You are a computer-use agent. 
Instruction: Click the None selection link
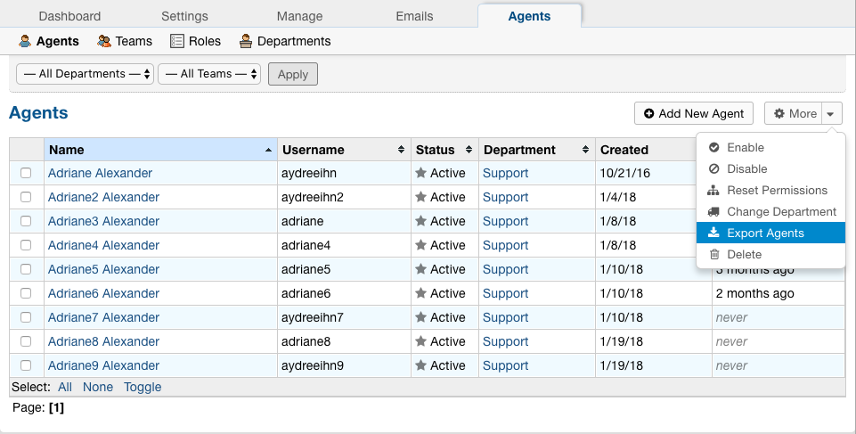(98, 387)
